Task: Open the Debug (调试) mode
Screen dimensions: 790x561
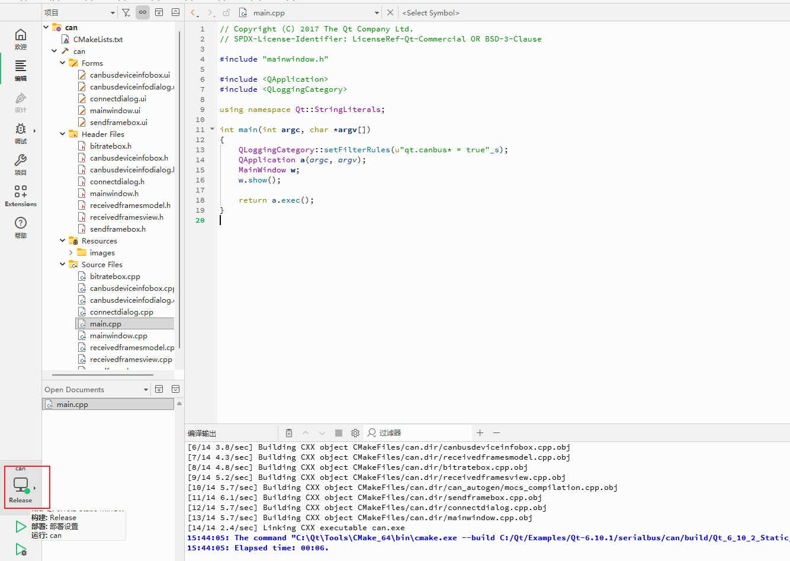Action: 20,133
